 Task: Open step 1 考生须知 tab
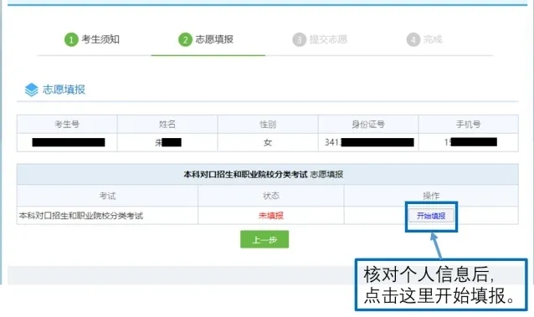92,39
